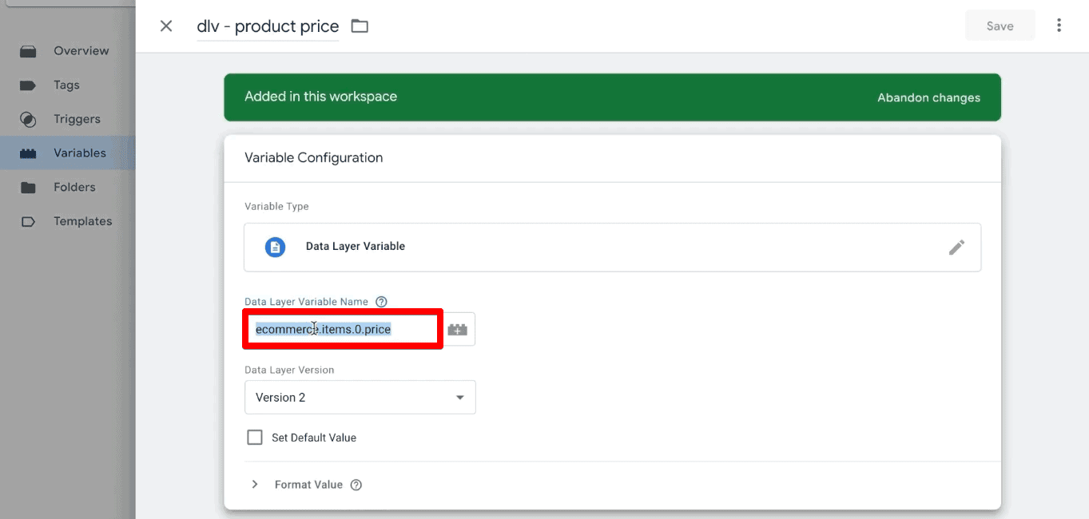
Task: Expand the Format Value section
Action: (254, 484)
